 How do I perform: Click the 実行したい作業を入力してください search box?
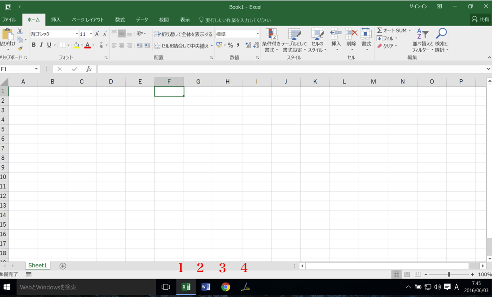[x=235, y=20]
